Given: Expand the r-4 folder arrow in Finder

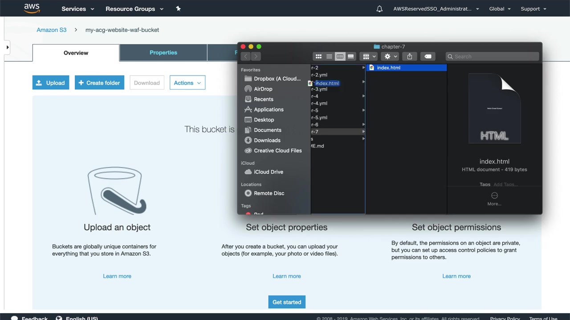Looking at the screenshot, I should coord(363,96).
